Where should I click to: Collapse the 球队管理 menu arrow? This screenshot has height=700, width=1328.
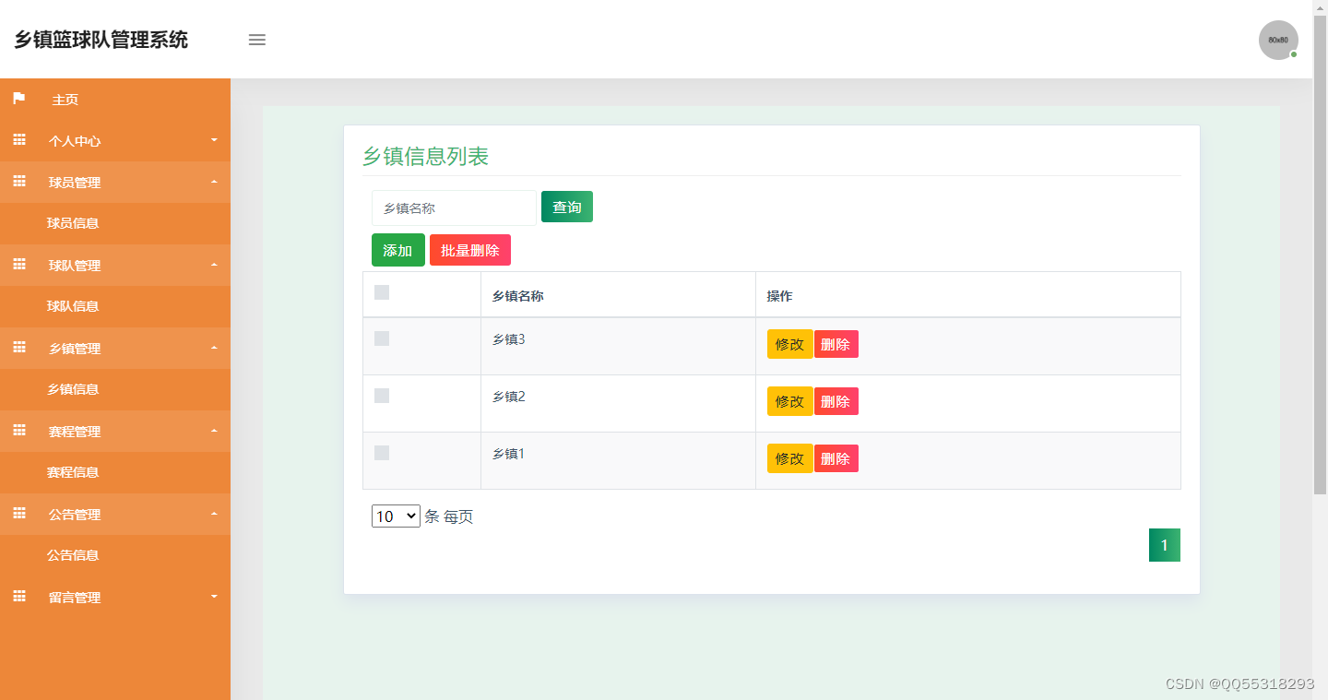214,265
